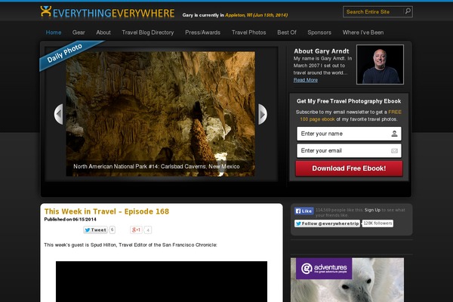The height and width of the screenshot is (302, 453).
Task: Click the About Gary Arndt heading
Action: click(322, 51)
